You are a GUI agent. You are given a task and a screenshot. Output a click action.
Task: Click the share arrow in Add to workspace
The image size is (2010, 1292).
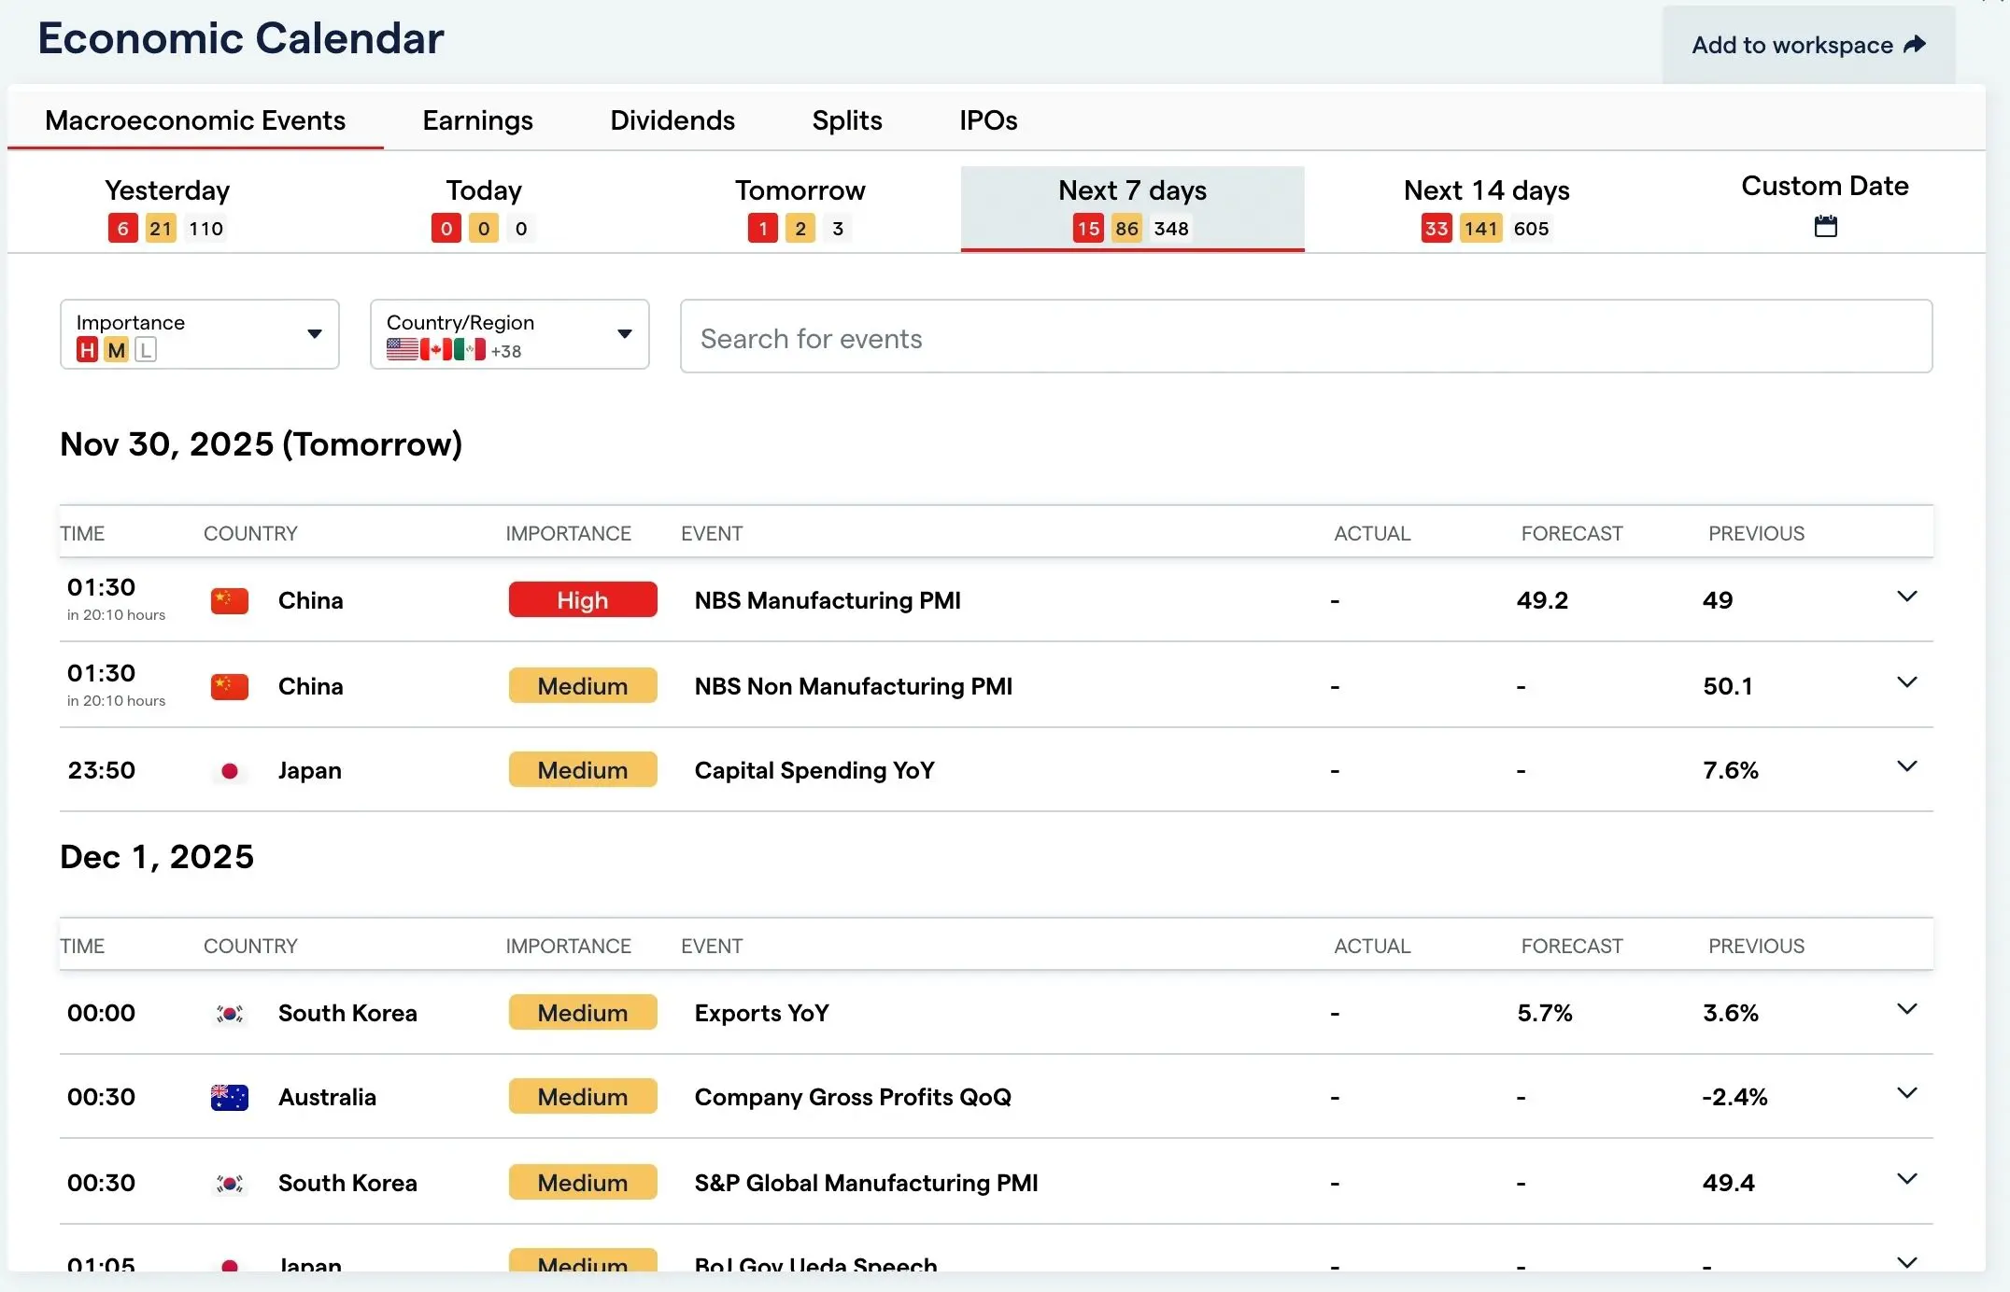tap(1915, 45)
